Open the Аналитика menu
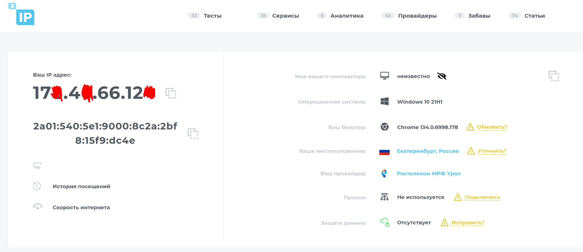Image resolution: width=583 pixels, height=252 pixels. click(x=347, y=16)
